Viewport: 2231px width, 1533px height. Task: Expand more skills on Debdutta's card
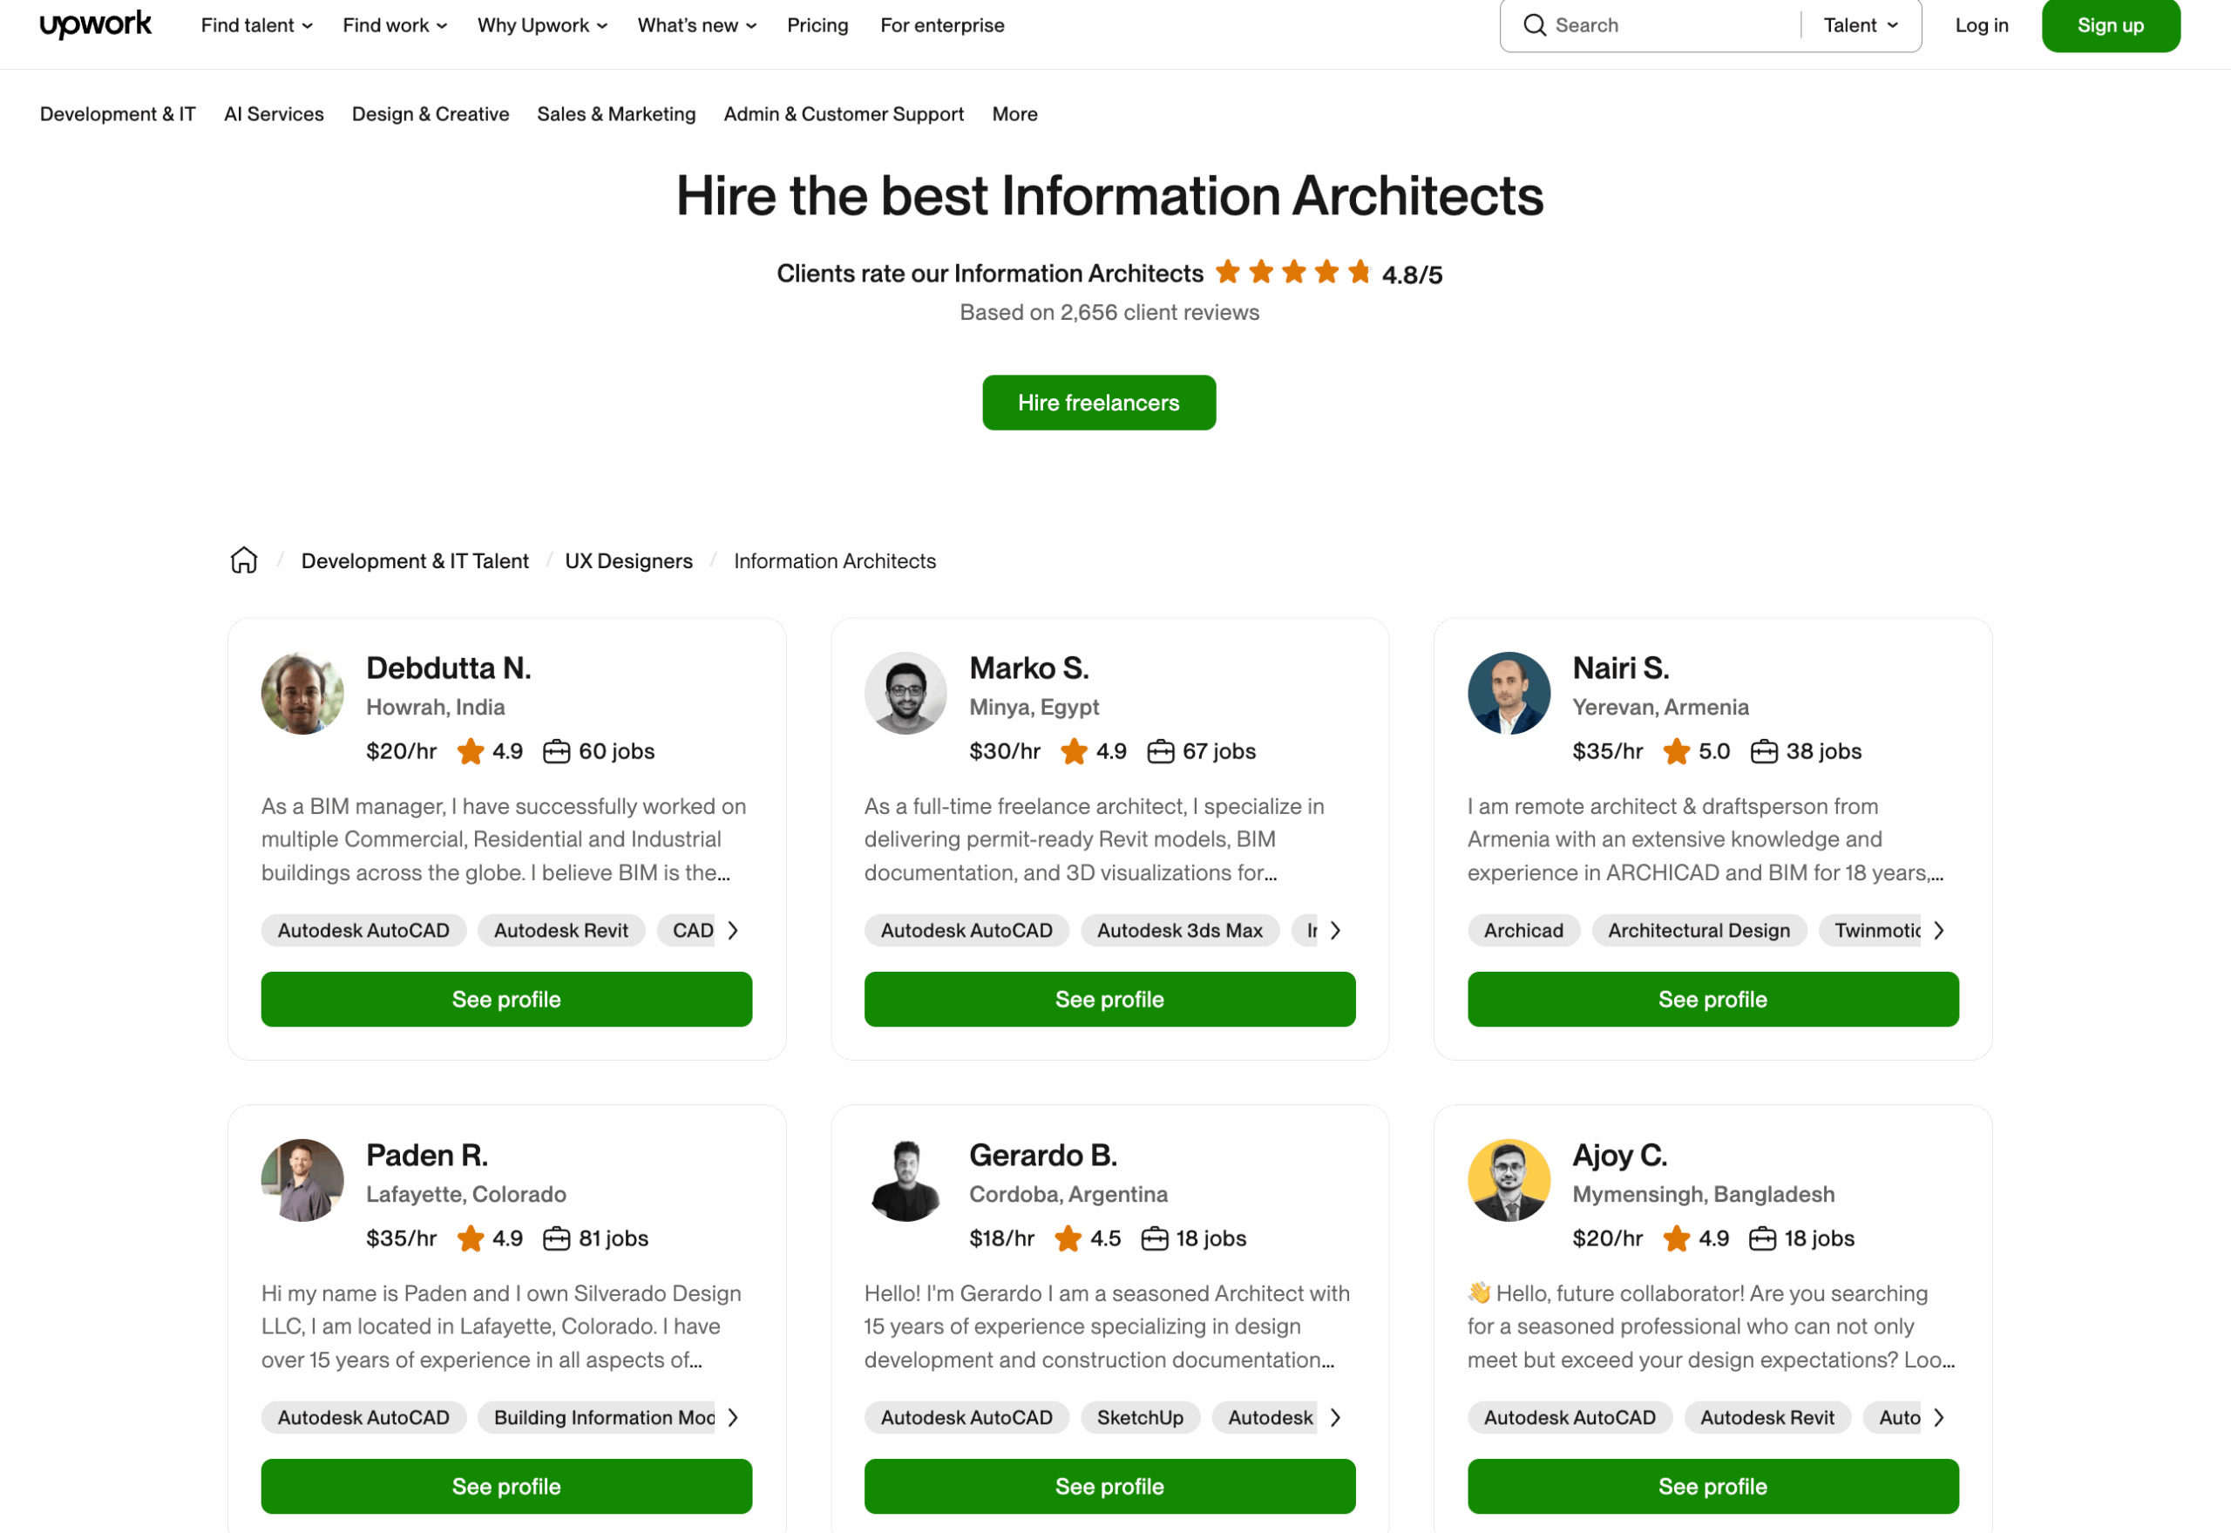click(733, 930)
